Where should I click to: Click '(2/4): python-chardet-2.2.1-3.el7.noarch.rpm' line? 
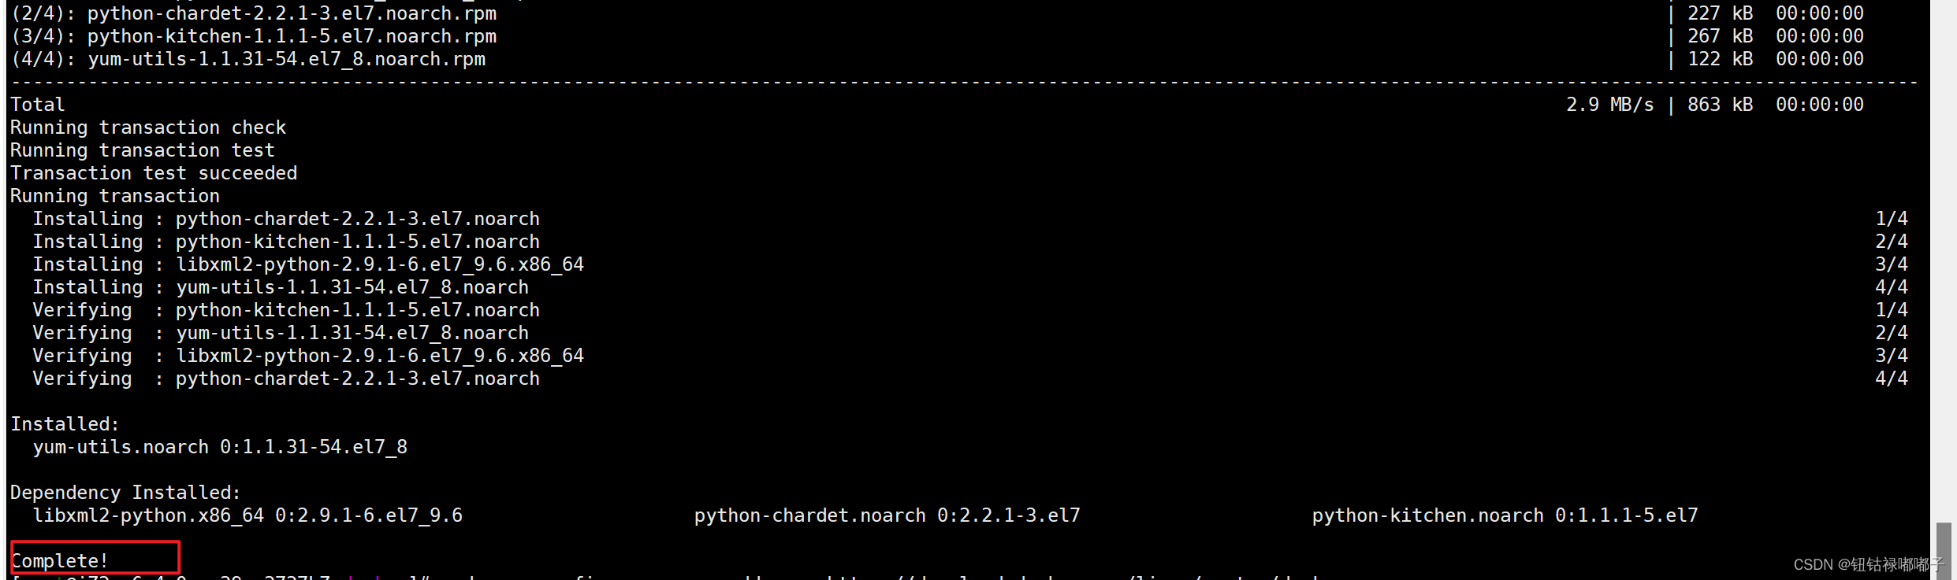254,13
